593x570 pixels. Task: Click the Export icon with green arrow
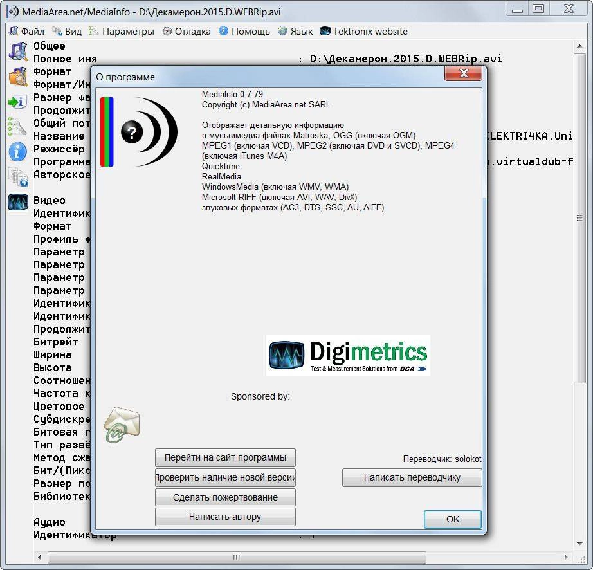coord(18,102)
